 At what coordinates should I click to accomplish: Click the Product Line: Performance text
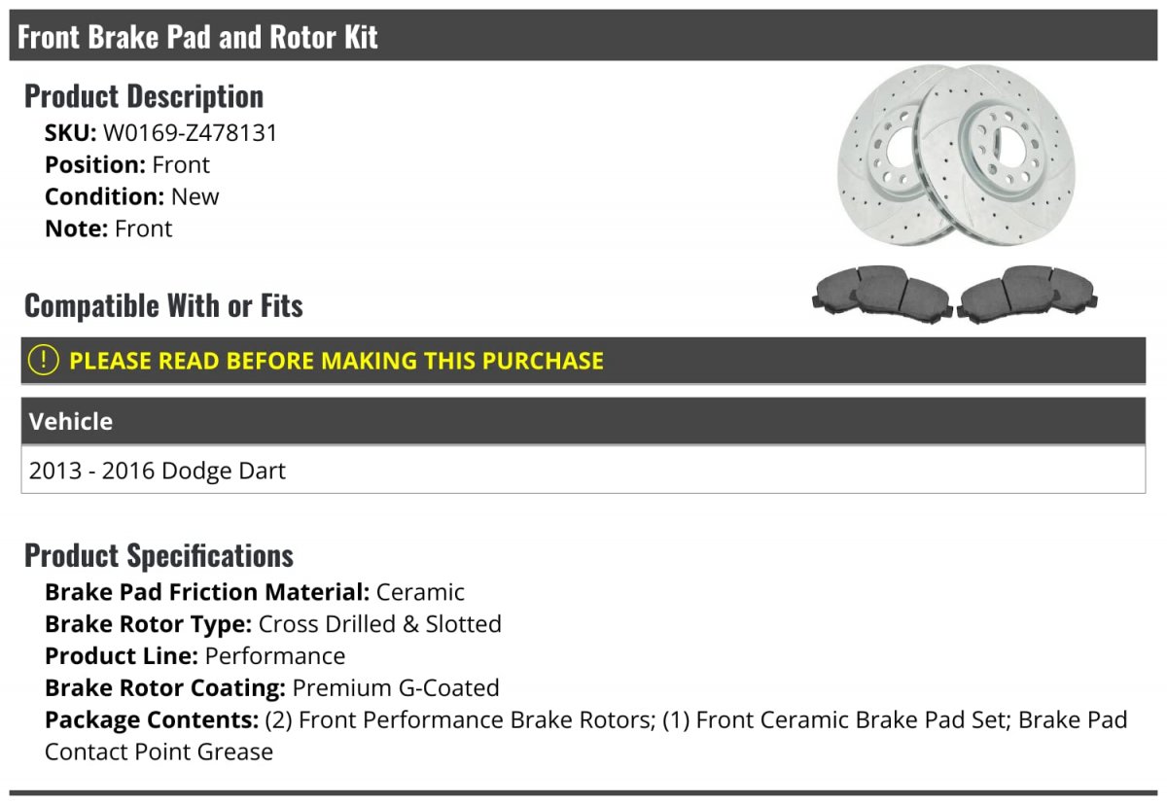coord(195,656)
